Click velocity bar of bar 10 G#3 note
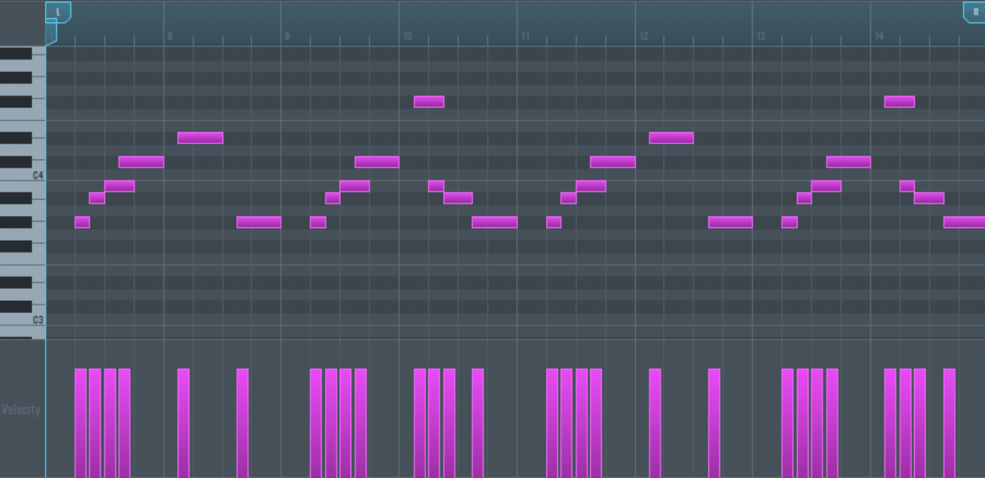This screenshot has height=478, width=985. 478,423
